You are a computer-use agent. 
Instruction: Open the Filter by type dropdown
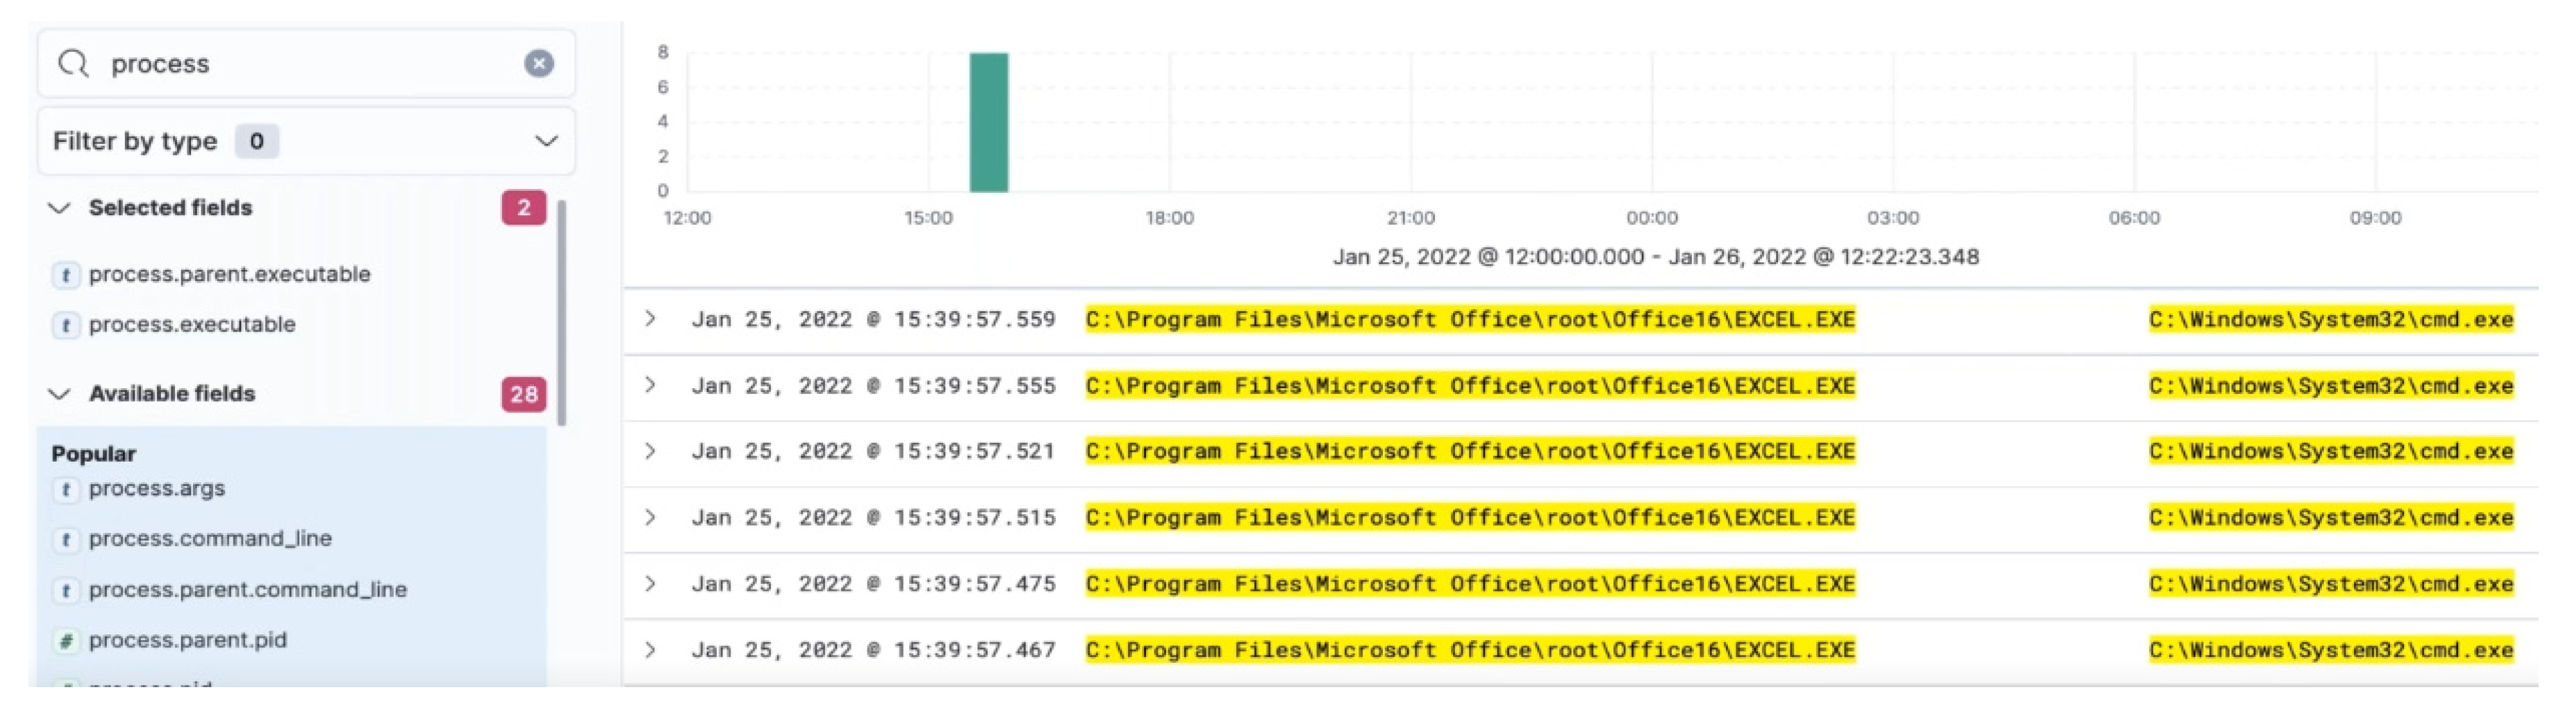tap(545, 141)
